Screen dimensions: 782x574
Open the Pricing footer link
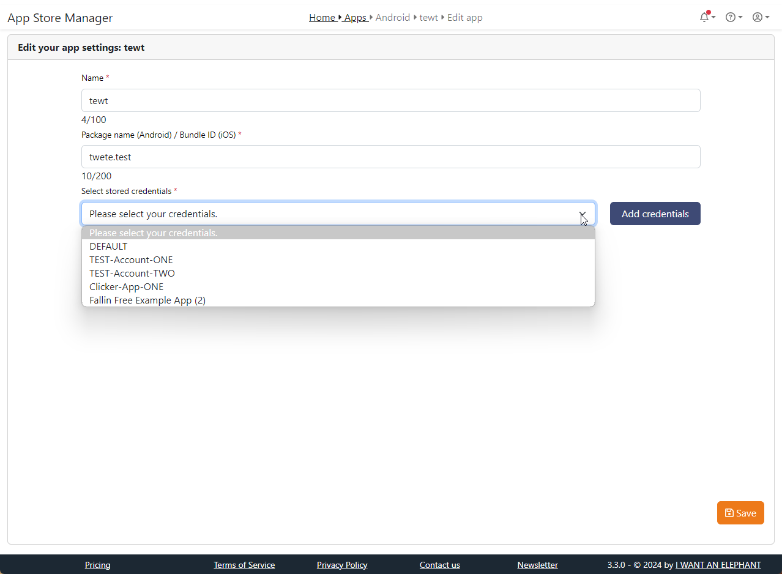click(97, 565)
